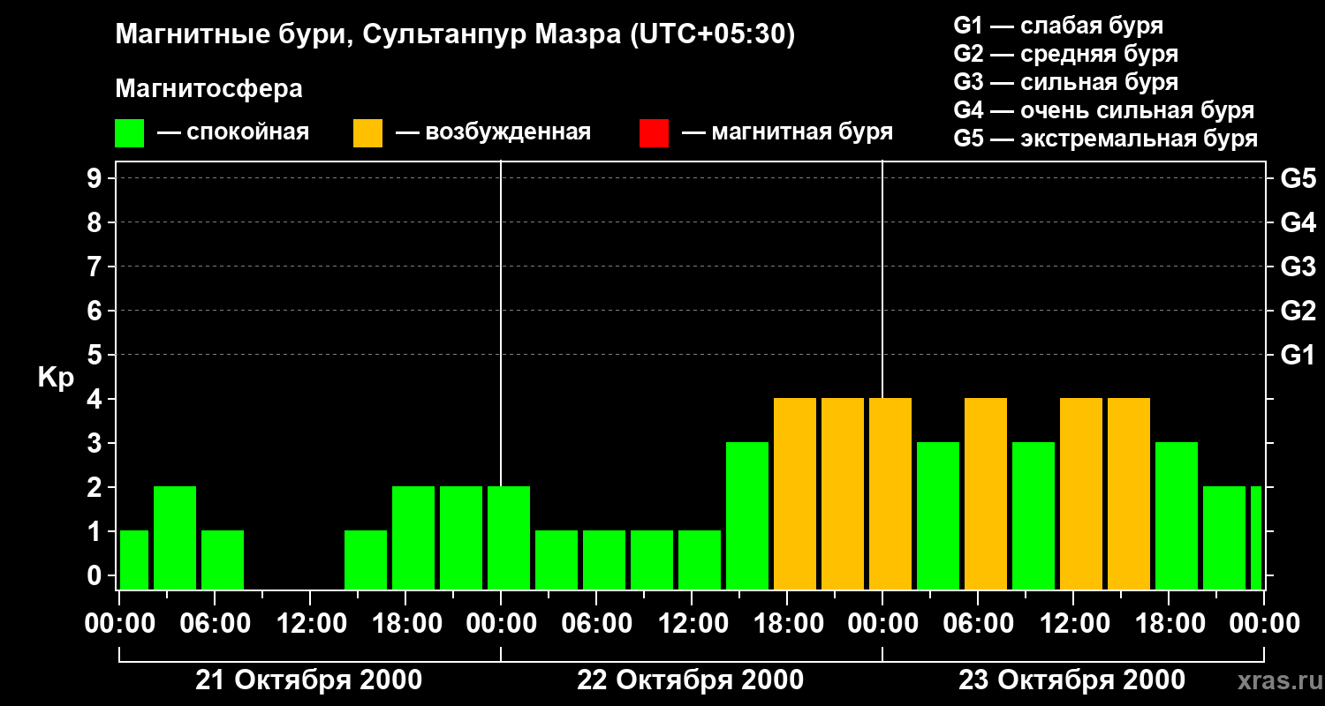The width and height of the screenshot is (1325, 706).
Task: Click the G5 label on the right axis
Action: [1298, 179]
